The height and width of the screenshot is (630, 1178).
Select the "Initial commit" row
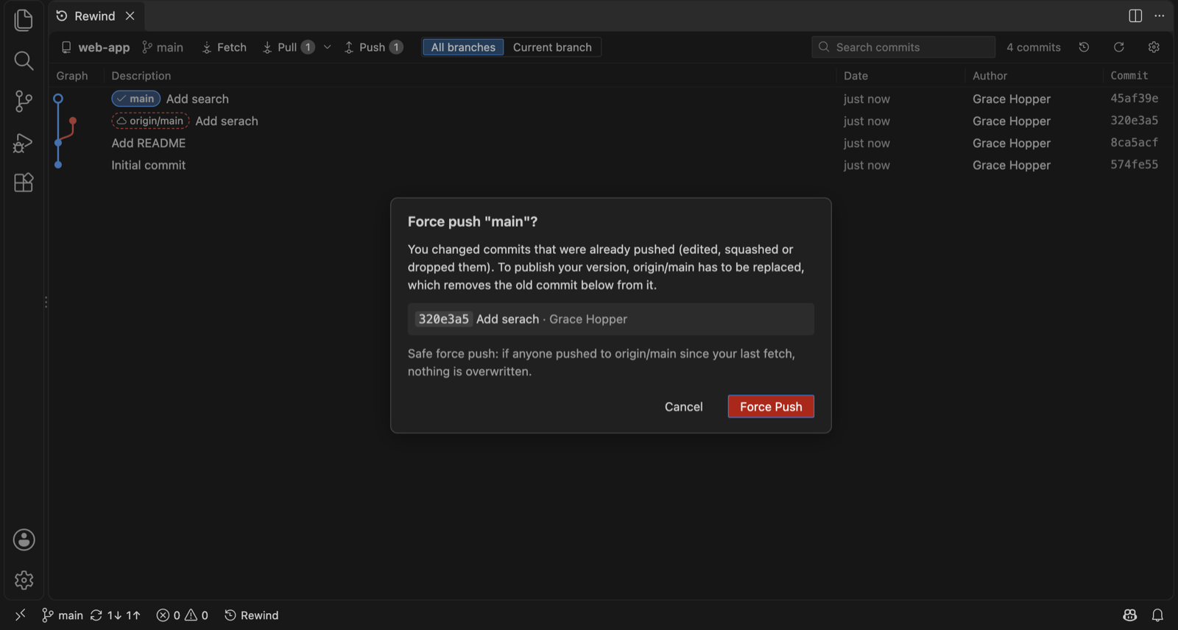(611, 165)
